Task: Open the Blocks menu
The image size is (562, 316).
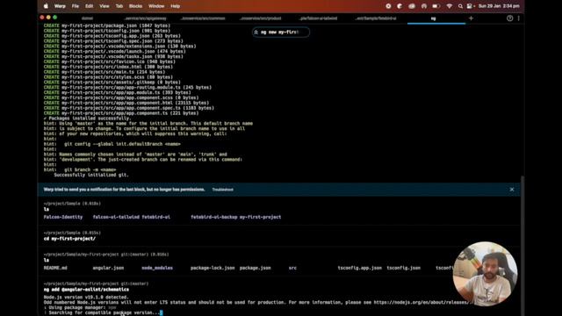Action: pyautogui.click(x=135, y=6)
